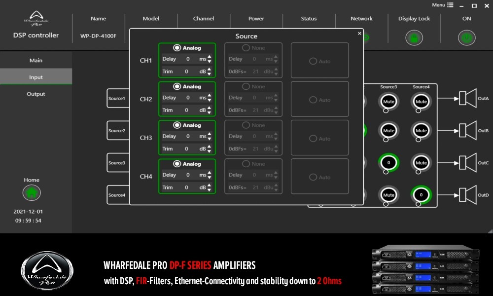Image resolution: width=493 pixels, height=296 pixels.
Task: Click CH3 Analog Delay ms stepper arrows
Action: [210, 136]
